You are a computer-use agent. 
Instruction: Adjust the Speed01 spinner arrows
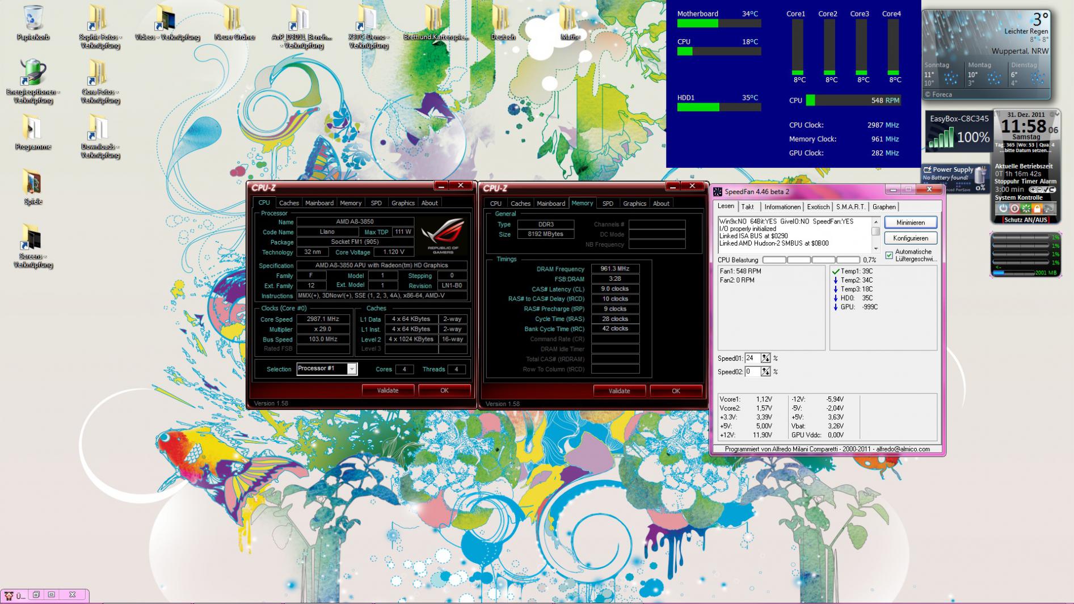point(766,358)
